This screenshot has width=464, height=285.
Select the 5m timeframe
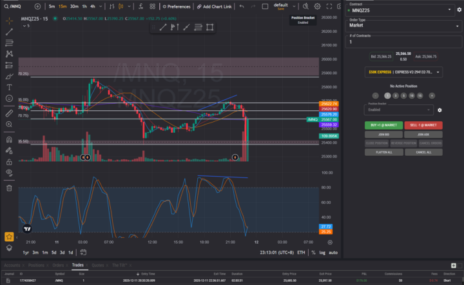point(52,6)
